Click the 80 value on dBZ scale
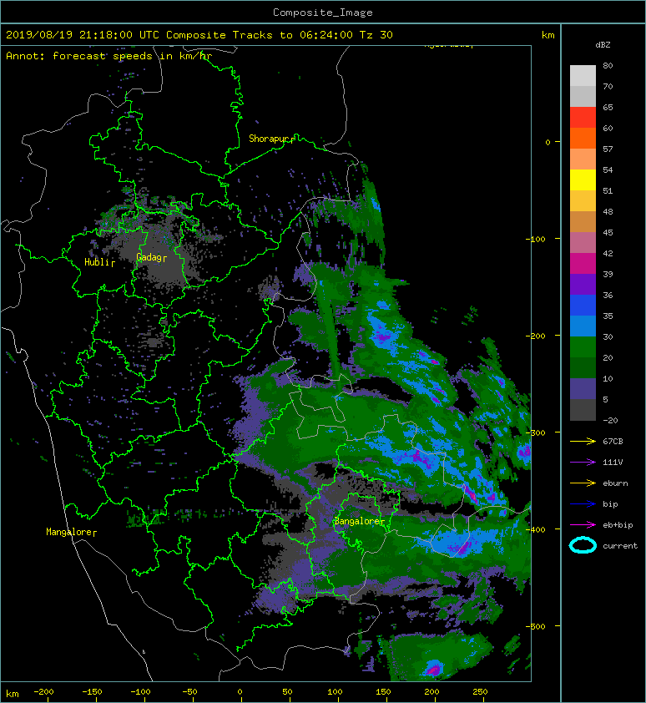646x703 pixels. coord(608,65)
